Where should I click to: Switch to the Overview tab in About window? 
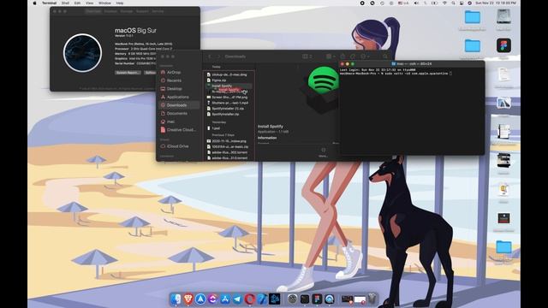coord(93,11)
